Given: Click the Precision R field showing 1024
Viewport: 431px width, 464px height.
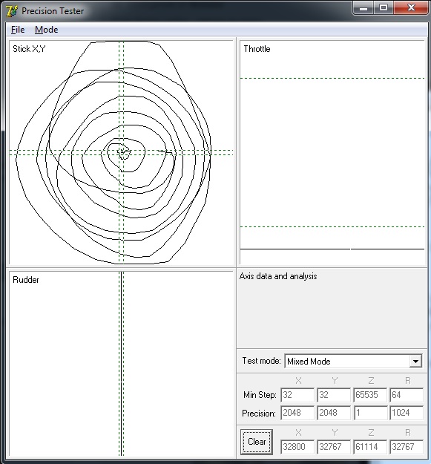Looking at the screenshot, I should click(x=407, y=413).
